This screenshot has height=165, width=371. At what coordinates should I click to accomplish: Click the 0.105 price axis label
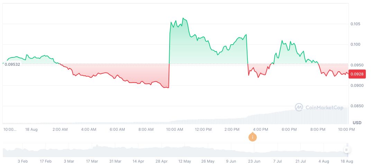(355, 24)
